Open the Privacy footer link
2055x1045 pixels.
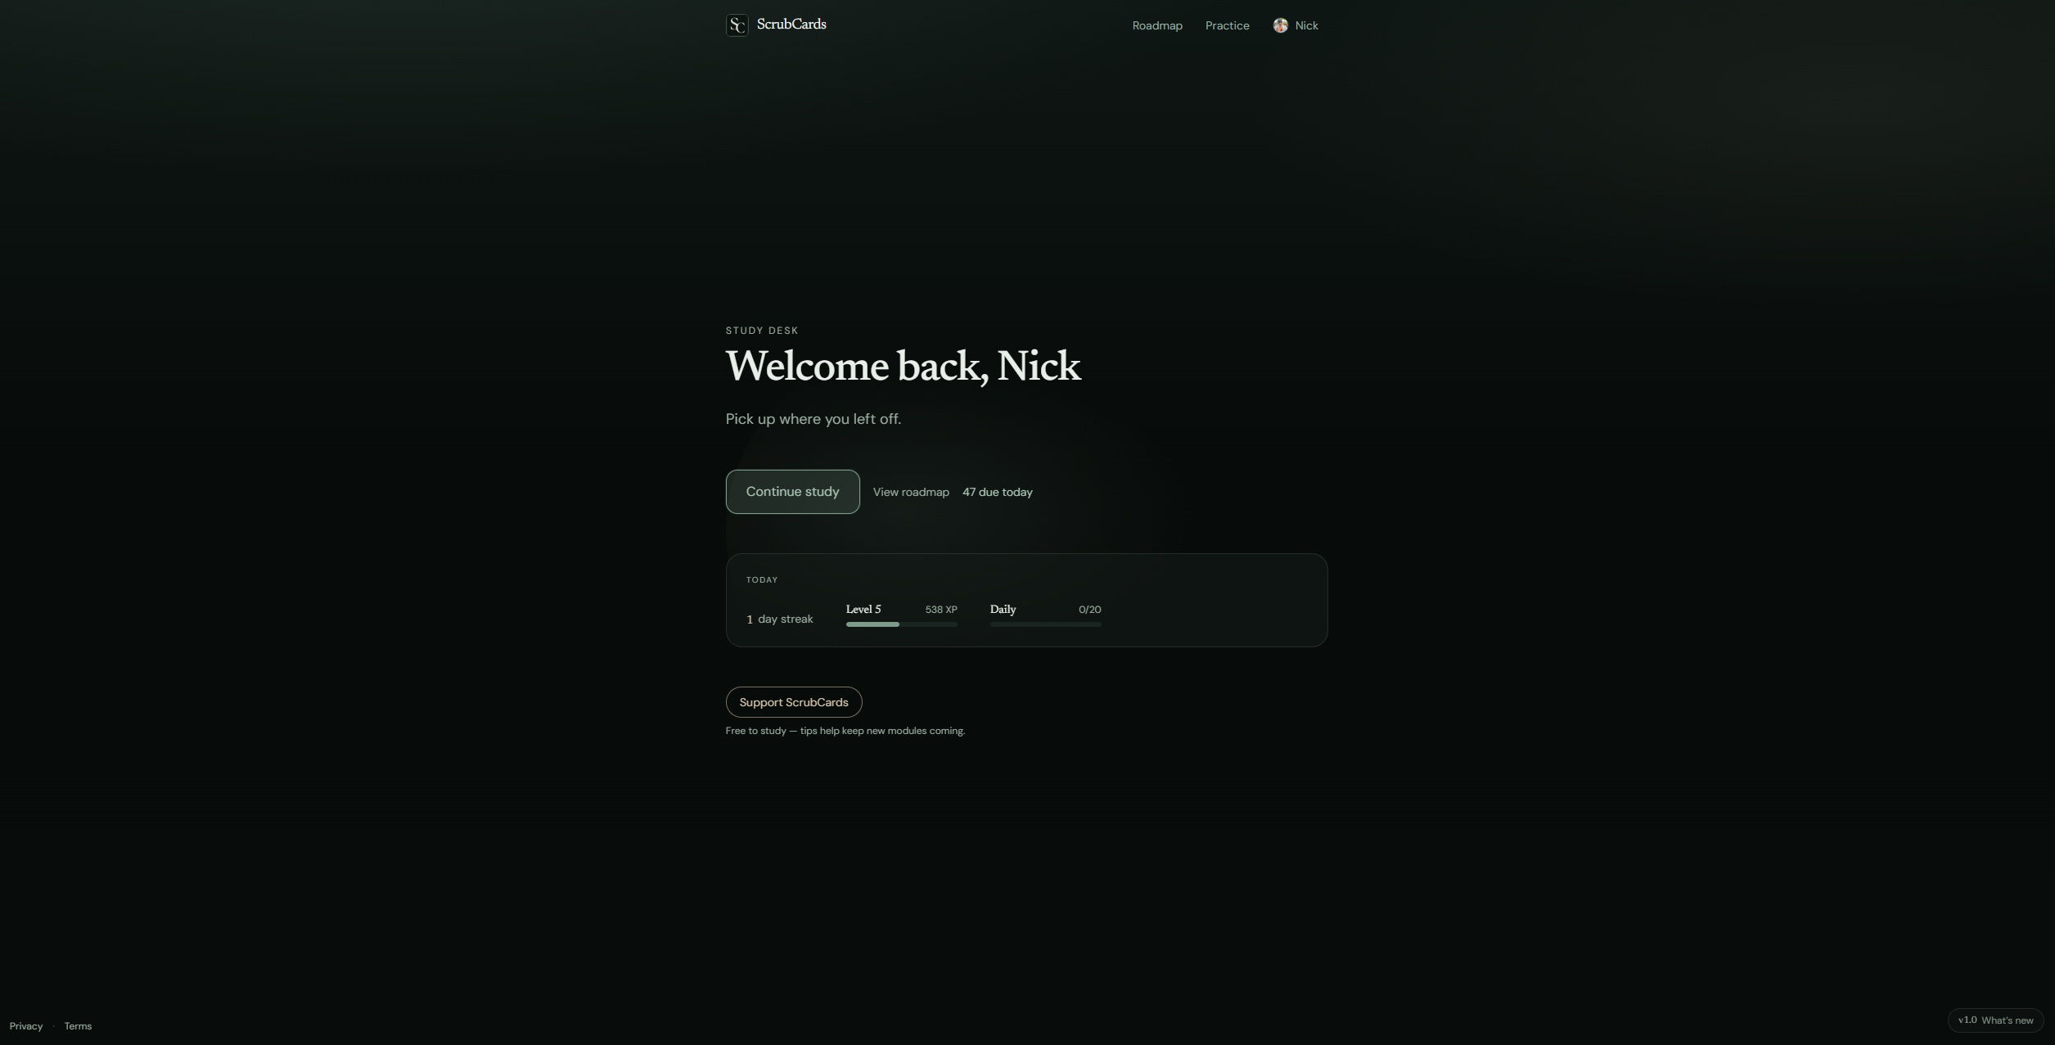click(x=26, y=1026)
